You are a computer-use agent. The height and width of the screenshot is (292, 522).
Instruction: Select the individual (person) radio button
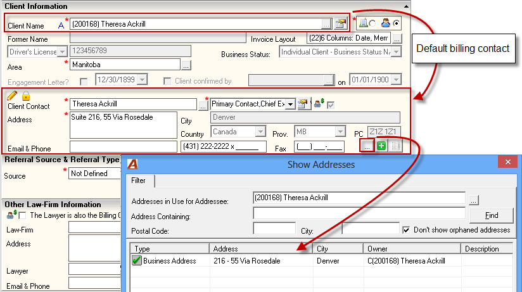[x=396, y=23]
